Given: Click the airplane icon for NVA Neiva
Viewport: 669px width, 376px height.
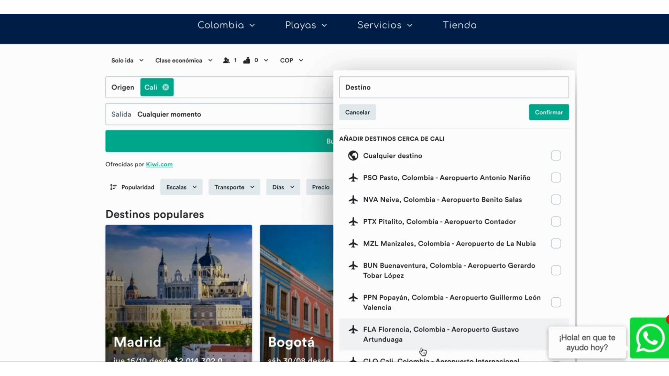Looking at the screenshot, I should click(353, 199).
